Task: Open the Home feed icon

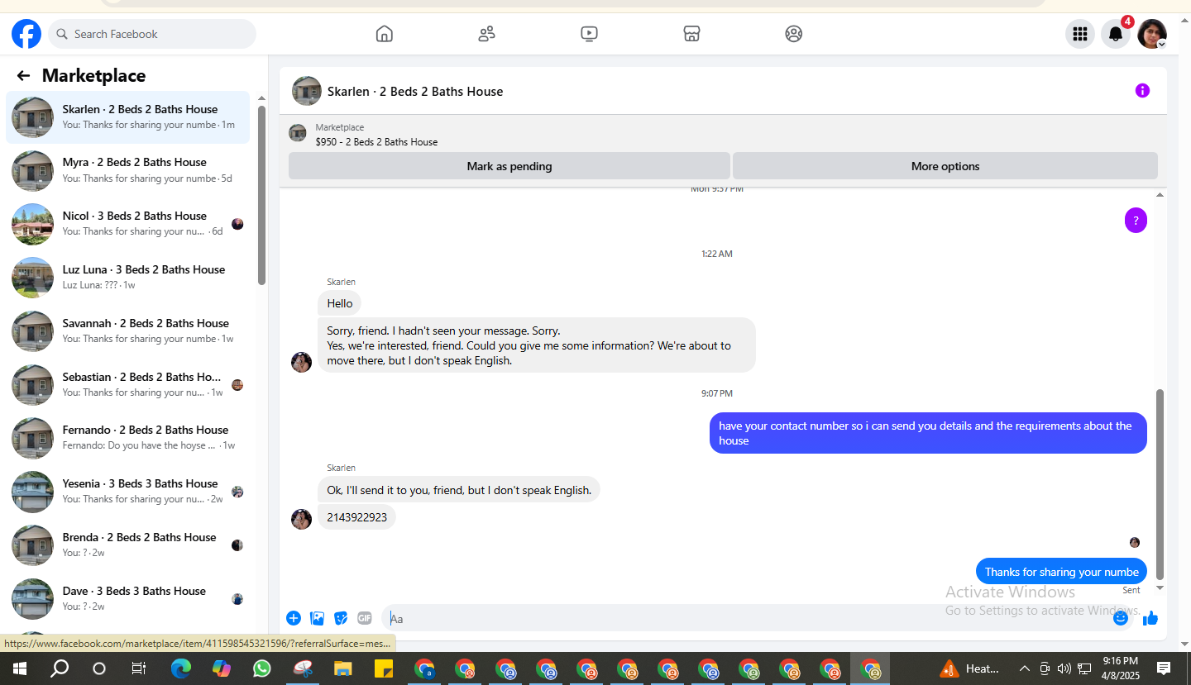Action: (384, 34)
